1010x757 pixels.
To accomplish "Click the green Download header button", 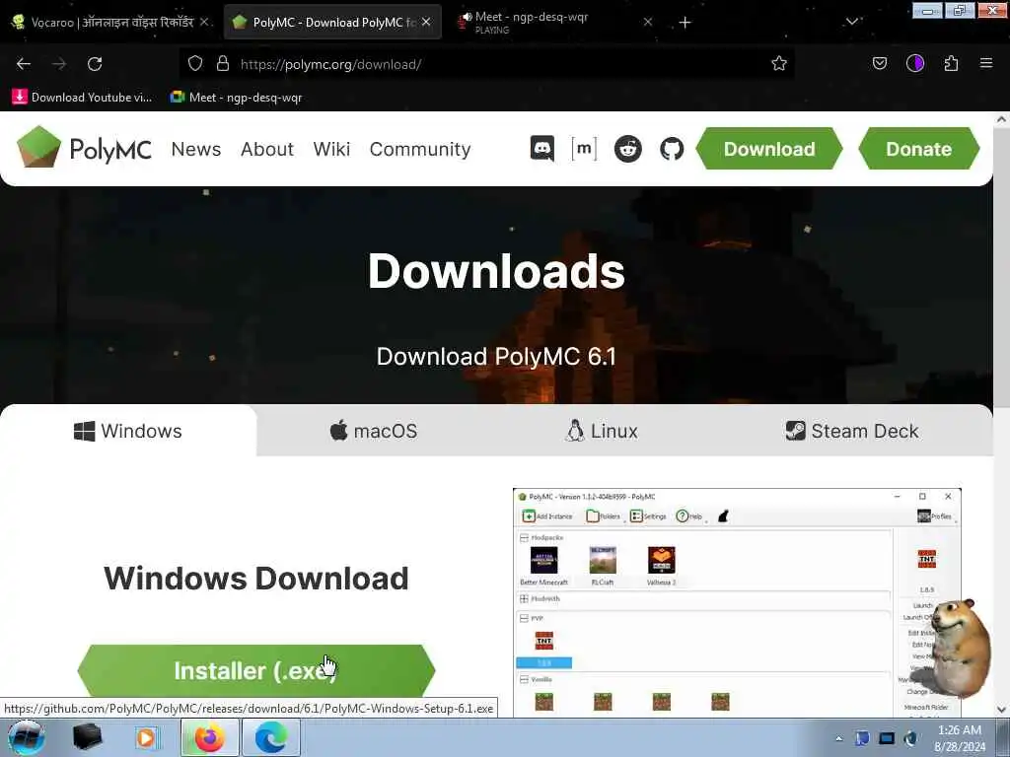I will click(x=769, y=149).
